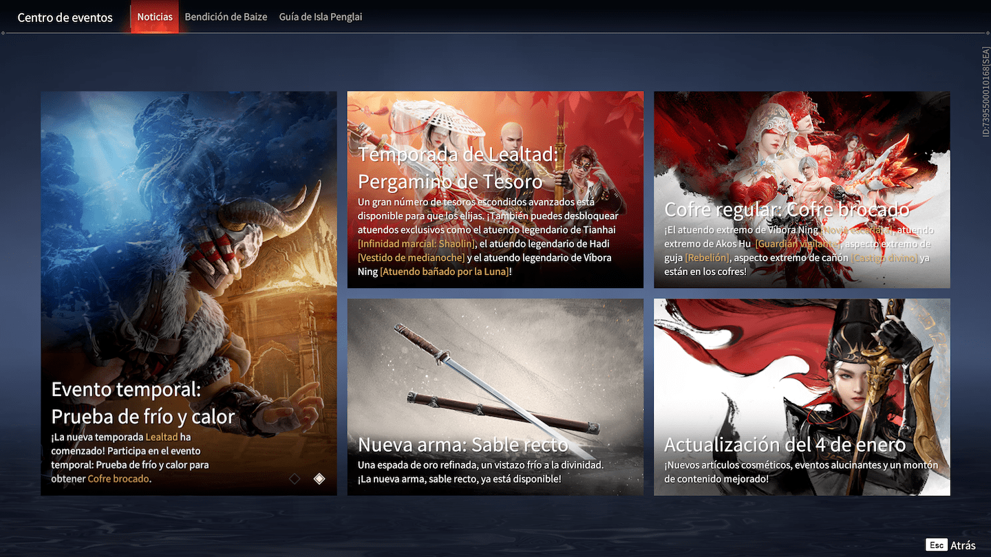
Task: Open the Guía de Isla Penglai tab
Action: tap(321, 17)
